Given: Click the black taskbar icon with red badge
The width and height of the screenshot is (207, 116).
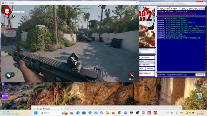Looking at the screenshot, I should tap(137, 112).
